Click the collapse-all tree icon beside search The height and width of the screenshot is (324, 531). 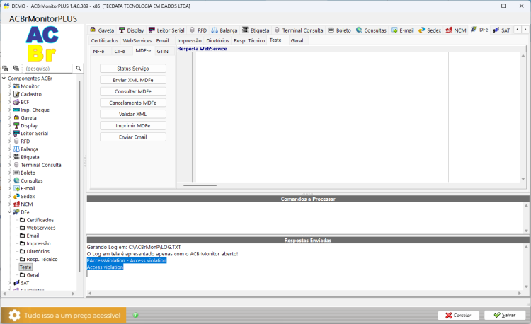click(x=16, y=69)
